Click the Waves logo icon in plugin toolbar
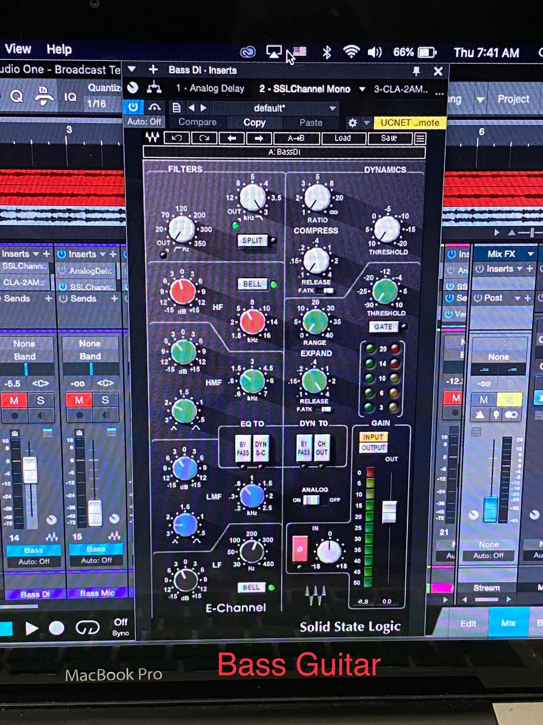The image size is (543, 725). tap(152, 138)
